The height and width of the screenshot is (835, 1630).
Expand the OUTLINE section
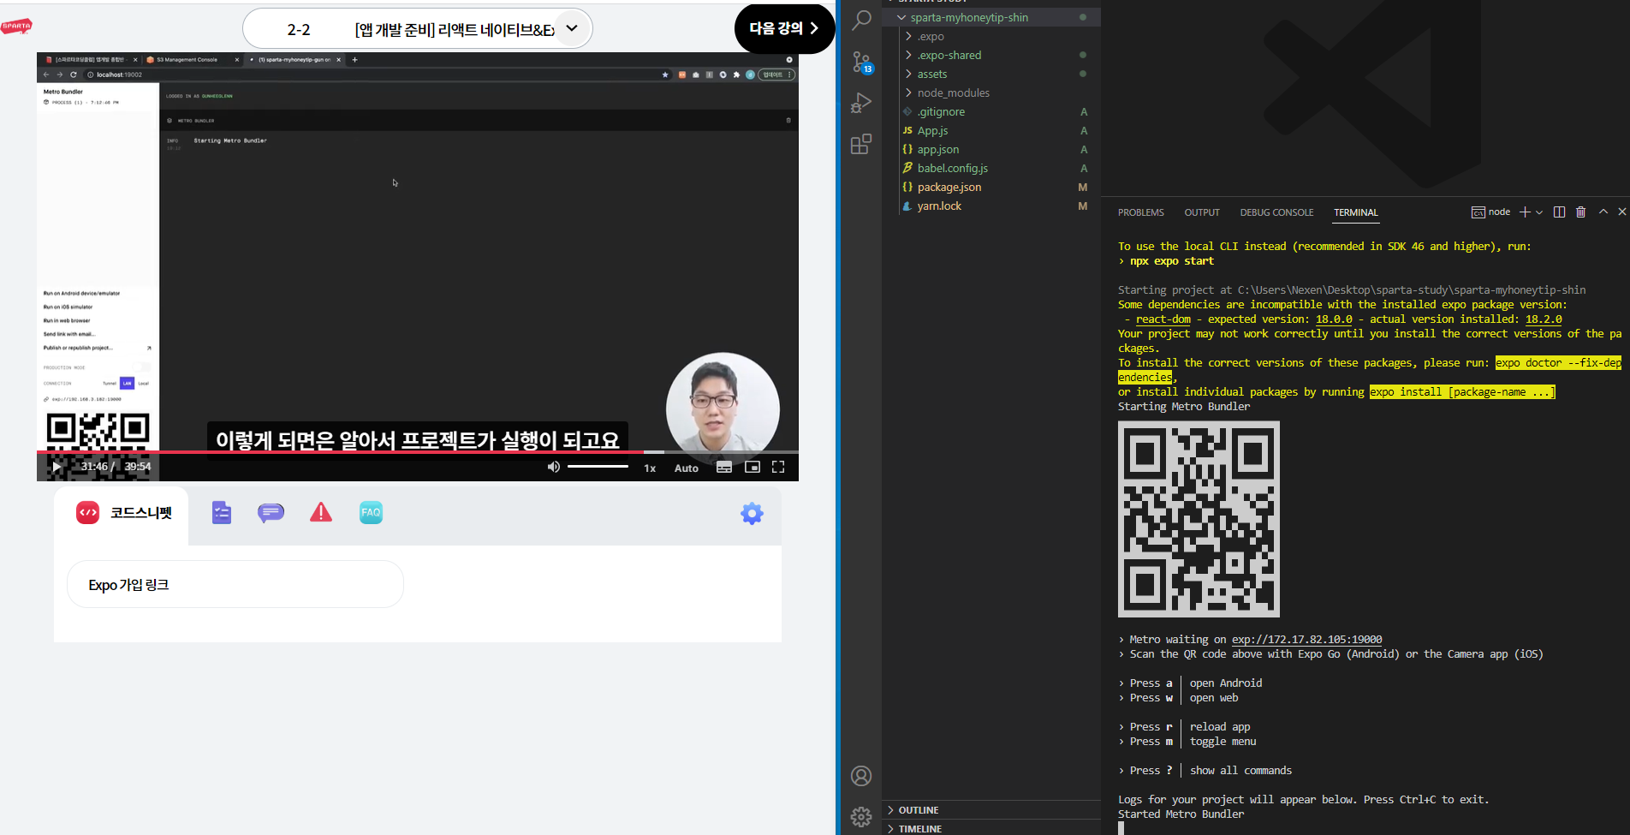coord(990,810)
